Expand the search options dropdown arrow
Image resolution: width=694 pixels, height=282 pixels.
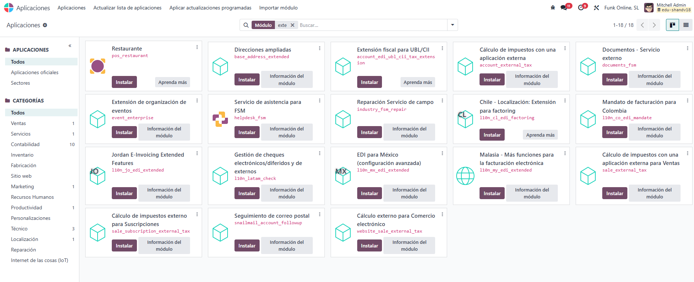point(453,25)
